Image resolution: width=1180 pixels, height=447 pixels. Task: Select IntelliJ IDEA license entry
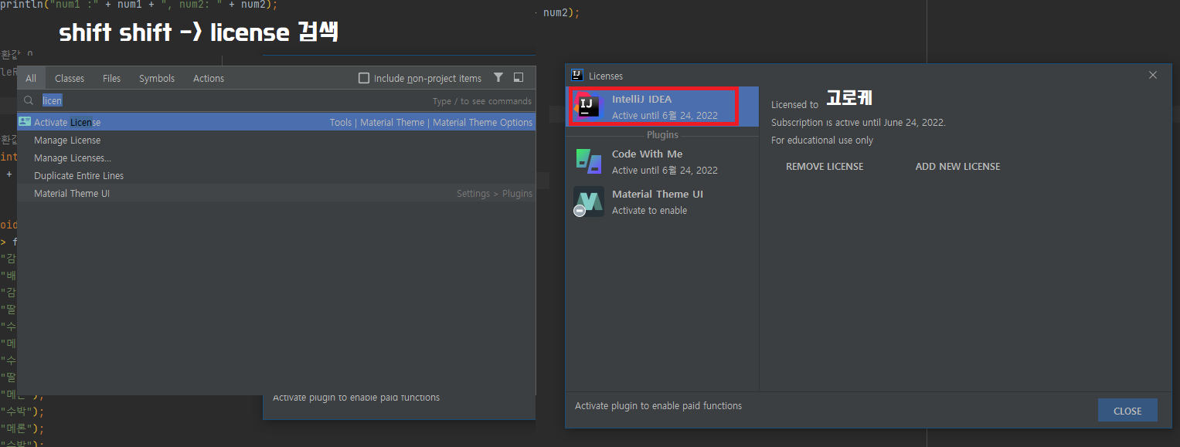(662, 107)
